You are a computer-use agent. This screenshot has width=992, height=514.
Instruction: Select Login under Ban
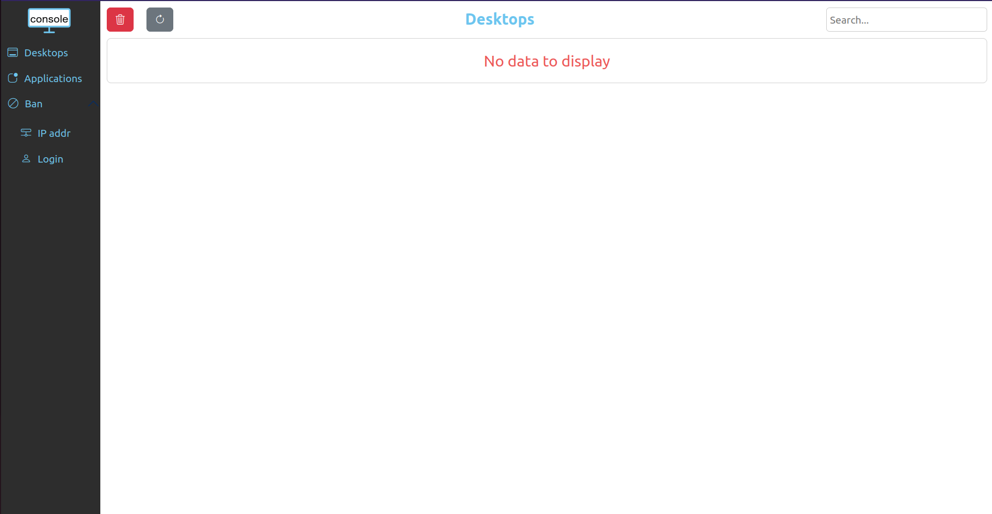click(50, 159)
